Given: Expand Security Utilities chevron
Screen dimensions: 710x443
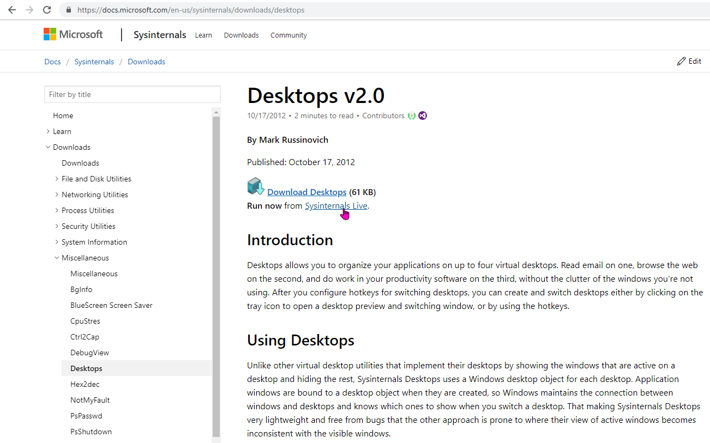Looking at the screenshot, I should click(x=57, y=226).
